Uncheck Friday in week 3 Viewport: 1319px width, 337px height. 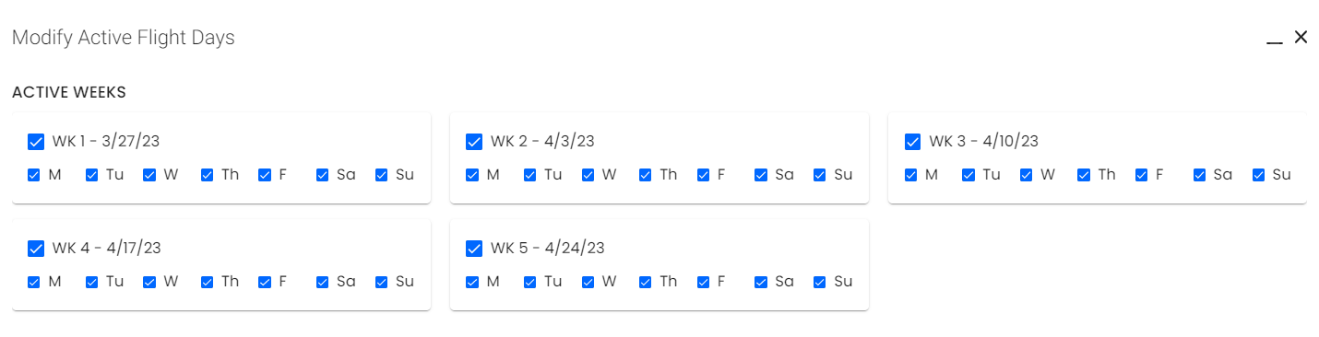coord(1142,175)
